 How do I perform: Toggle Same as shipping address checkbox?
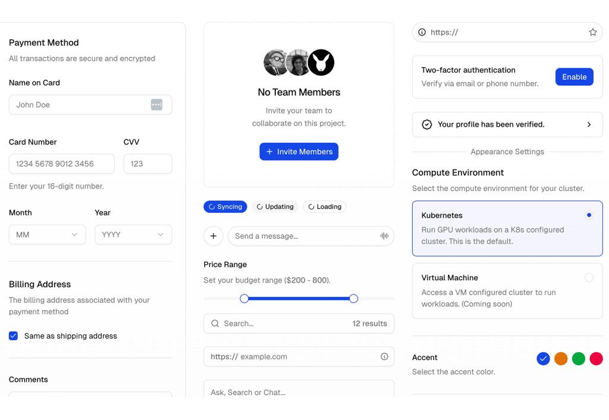[x=13, y=336]
